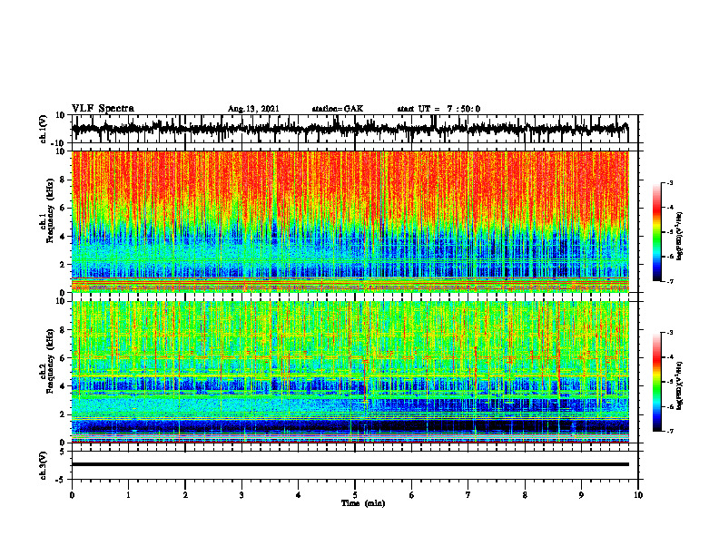Click the time axis tick label "10"
This screenshot has height=555, width=719.
638,495
